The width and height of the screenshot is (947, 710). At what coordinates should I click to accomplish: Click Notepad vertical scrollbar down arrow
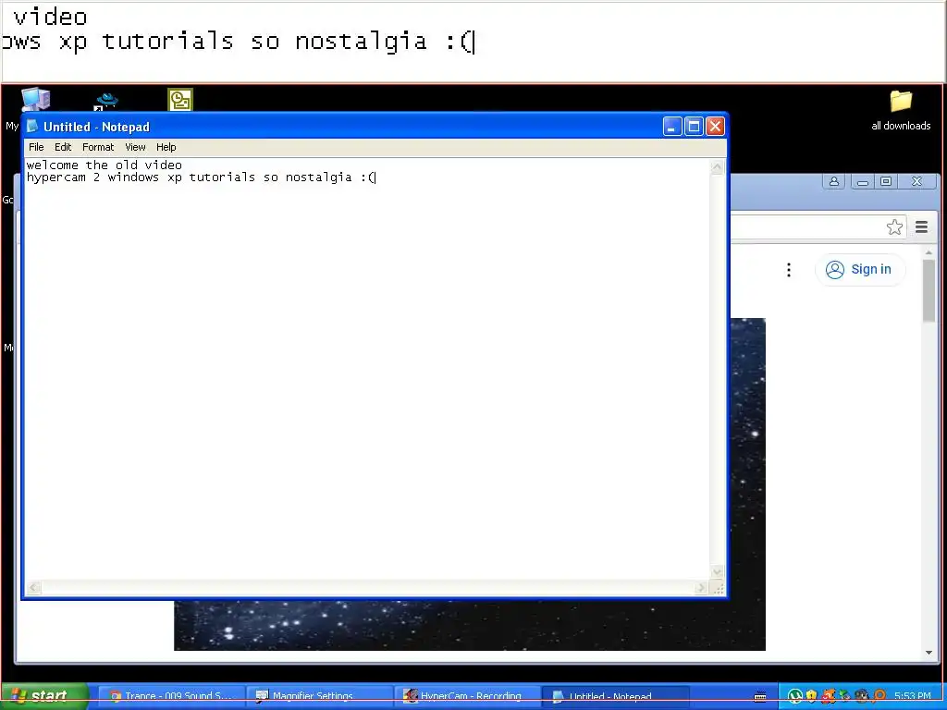[717, 571]
